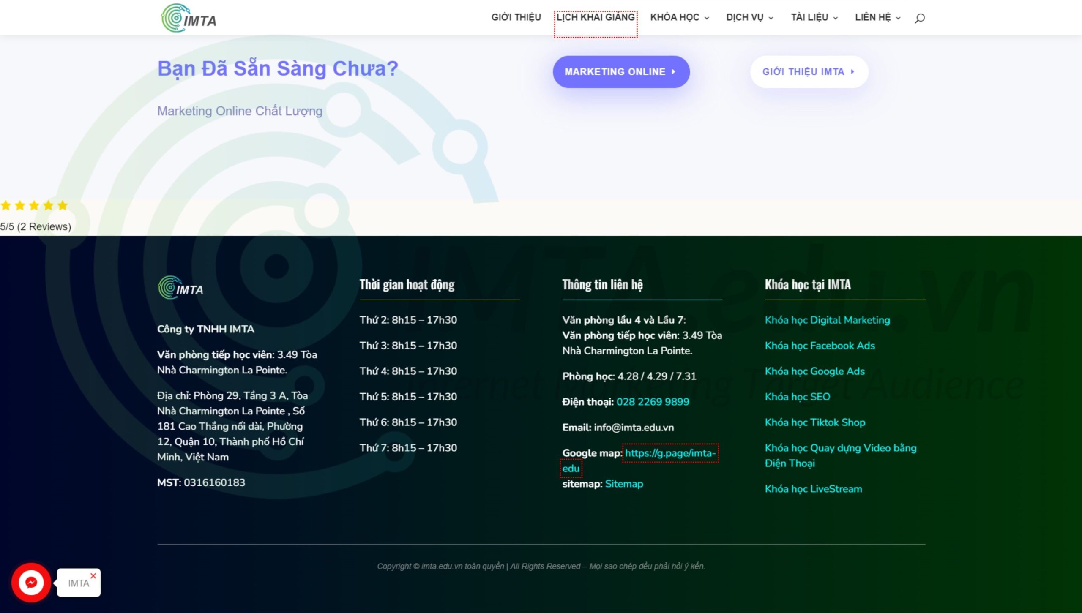Click the Thứ 2: 8h15 – 17h30 entry
This screenshot has width=1082, height=613.
(x=408, y=320)
